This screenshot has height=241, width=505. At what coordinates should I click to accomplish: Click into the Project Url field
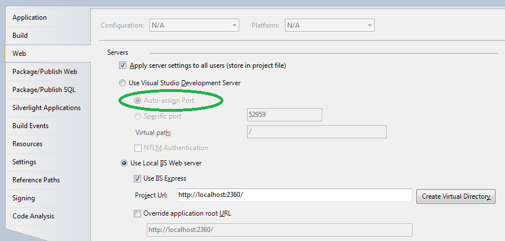click(x=293, y=195)
